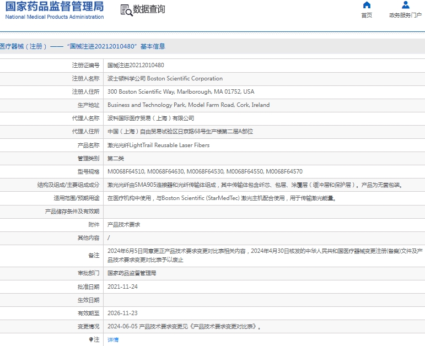Click the 有效期至 row label
425x346 pixels.
pos(88,313)
